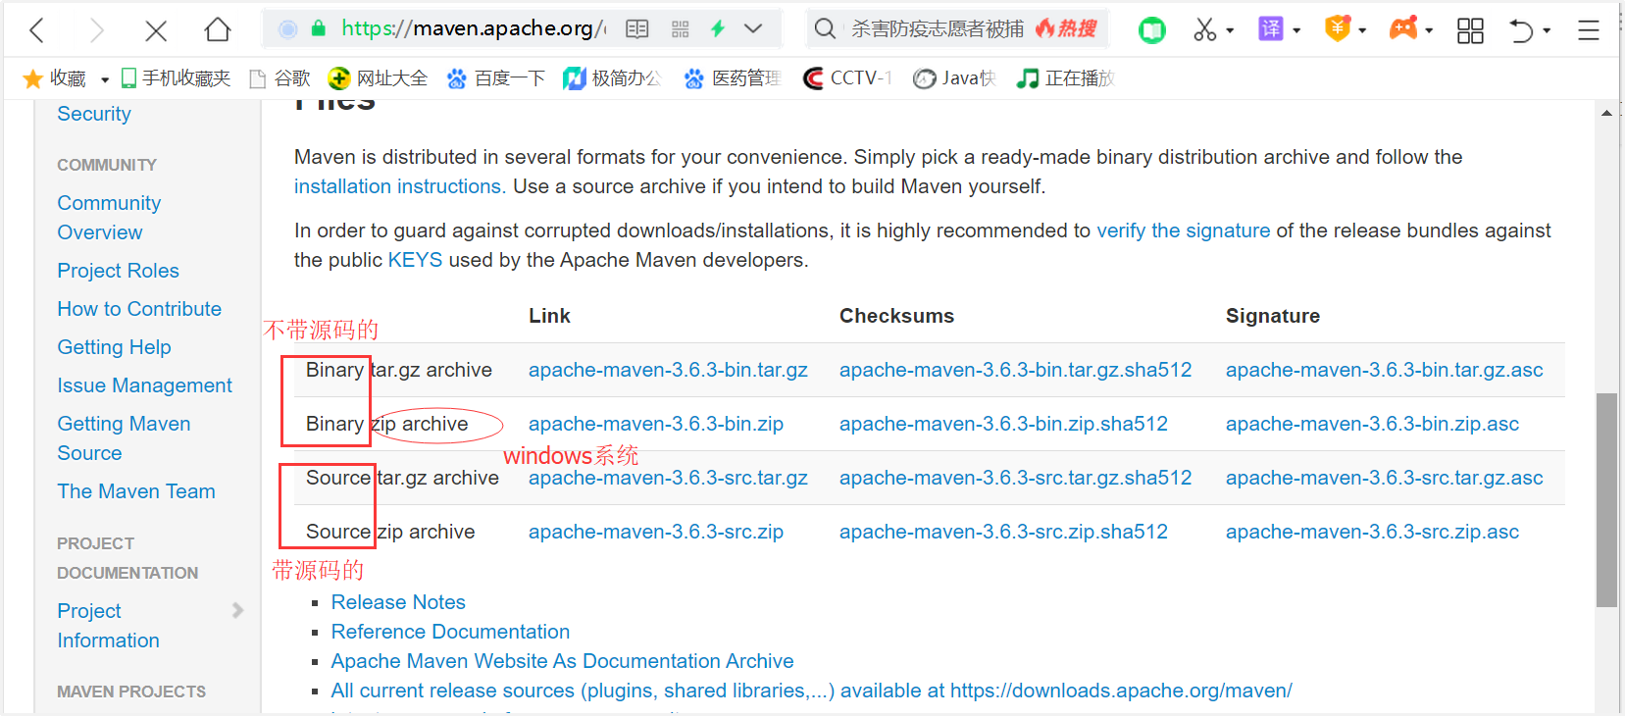Open the 正在播放 music bookmark
This screenshot has width=1625, height=717.
pyautogui.click(x=1066, y=78)
